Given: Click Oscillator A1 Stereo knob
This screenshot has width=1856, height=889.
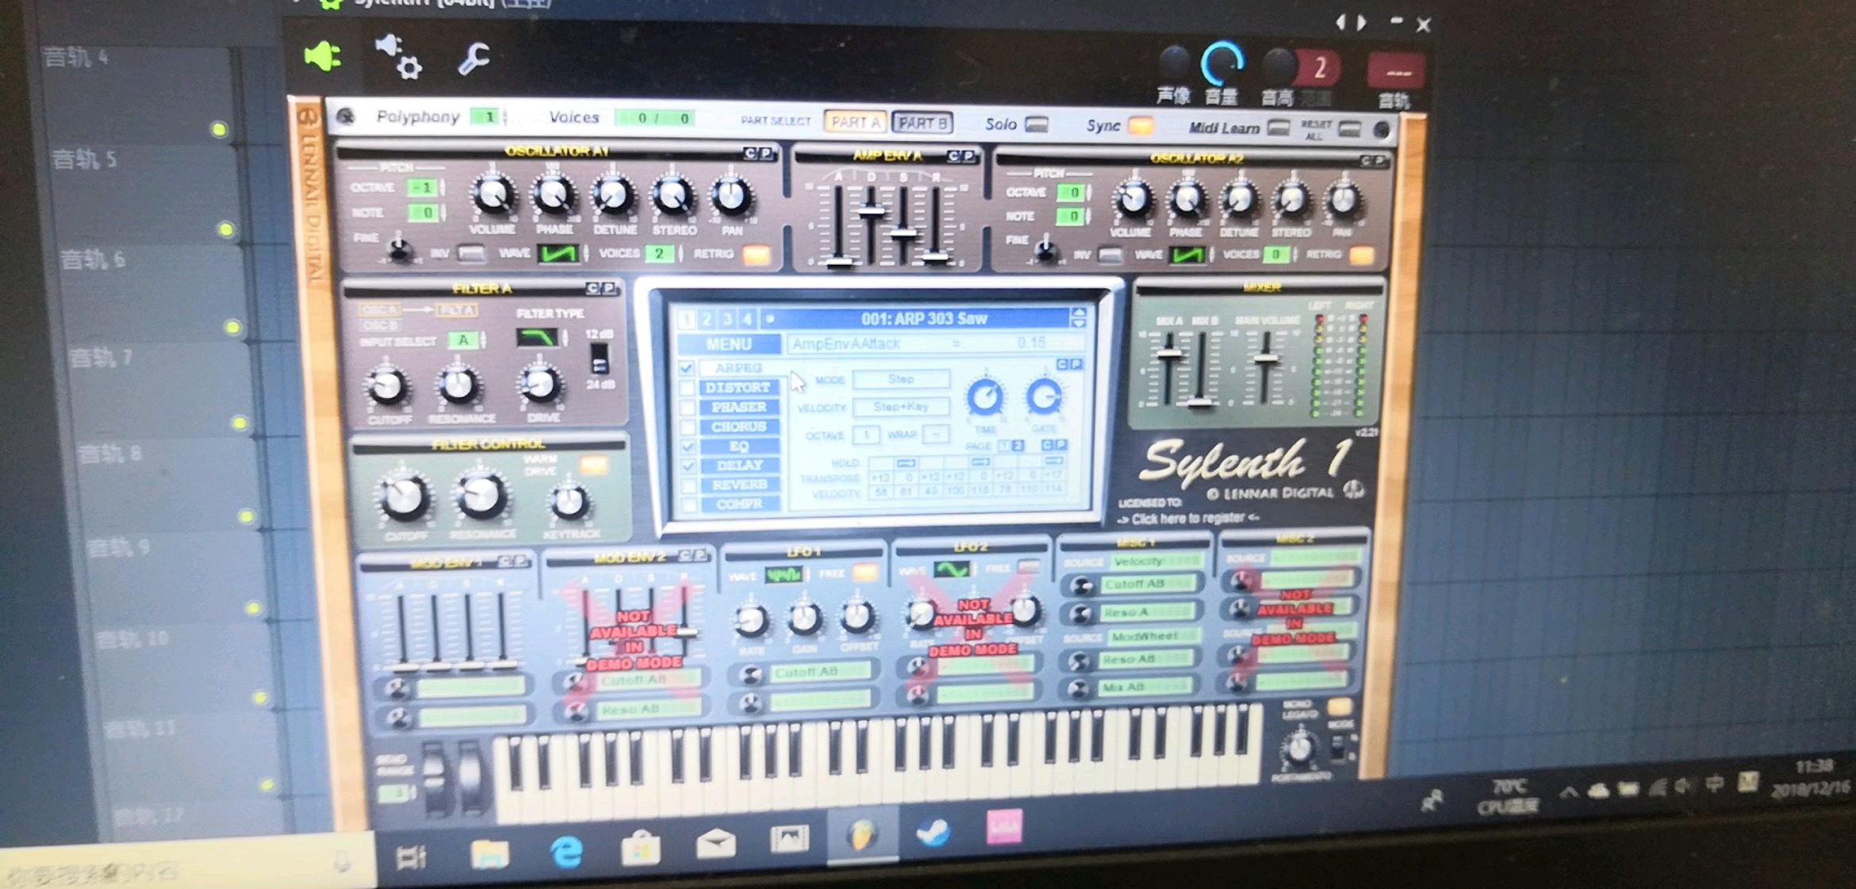Looking at the screenshot, I should tap(673, 197).
